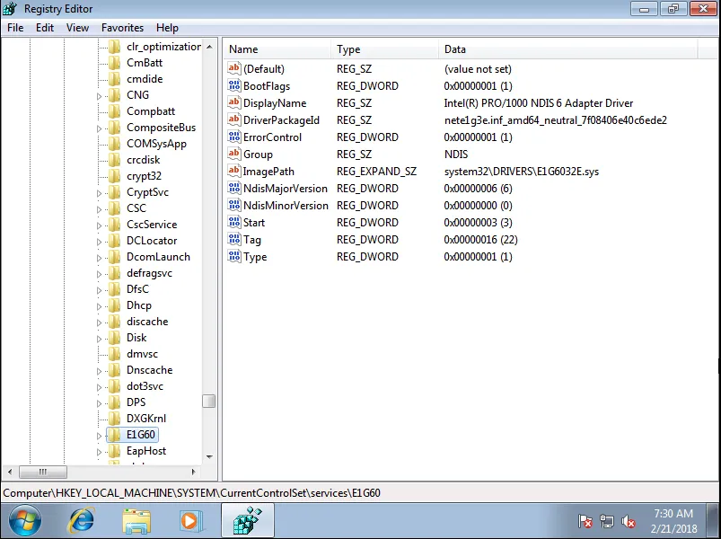
Task: Open the Windows Start menu
Action: 24,521
